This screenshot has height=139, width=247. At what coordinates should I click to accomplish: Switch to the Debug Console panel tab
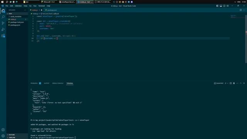click(x=58, y=83)
